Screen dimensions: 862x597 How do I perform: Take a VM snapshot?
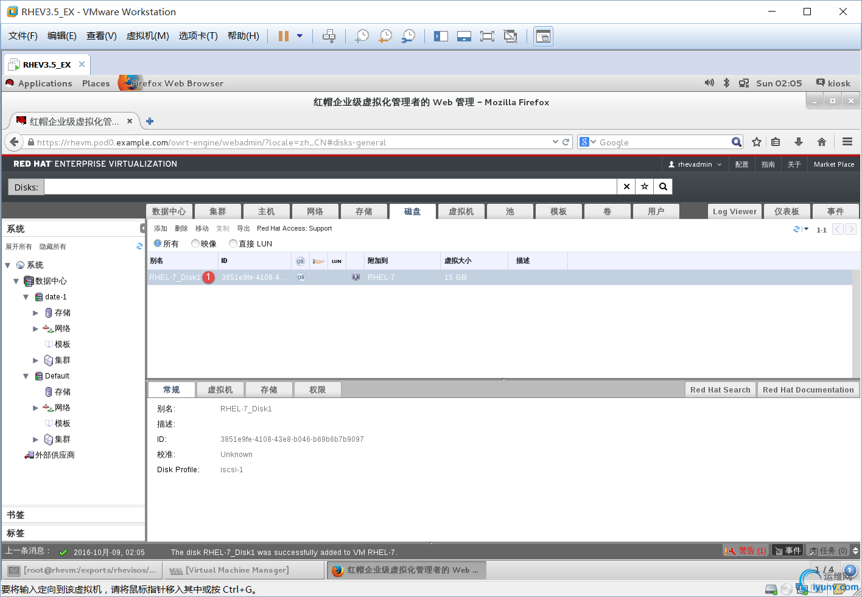click(362, 36)
